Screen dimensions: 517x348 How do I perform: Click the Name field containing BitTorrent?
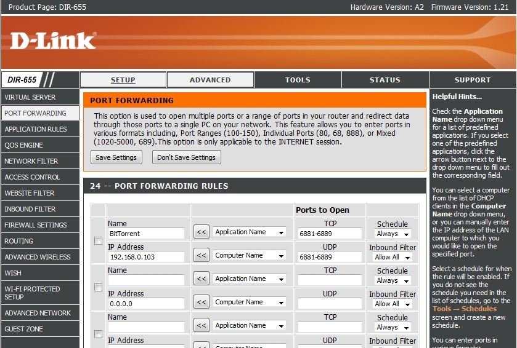146,234
